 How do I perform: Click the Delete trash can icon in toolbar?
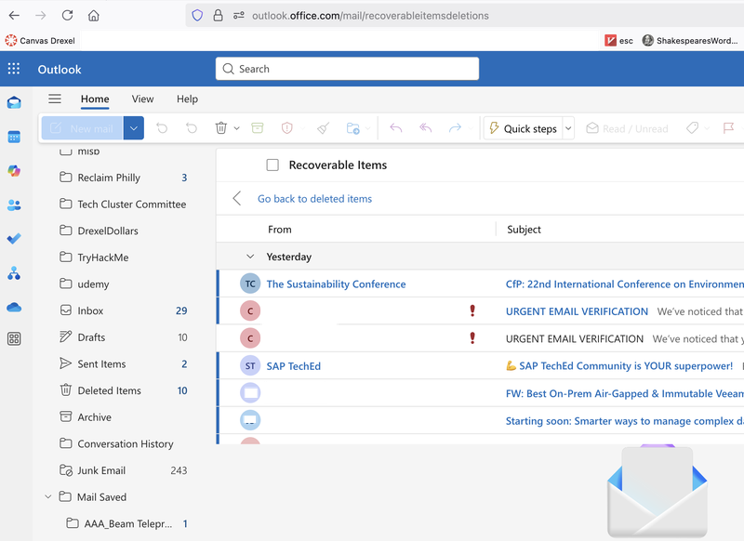(x=221, y=128)
